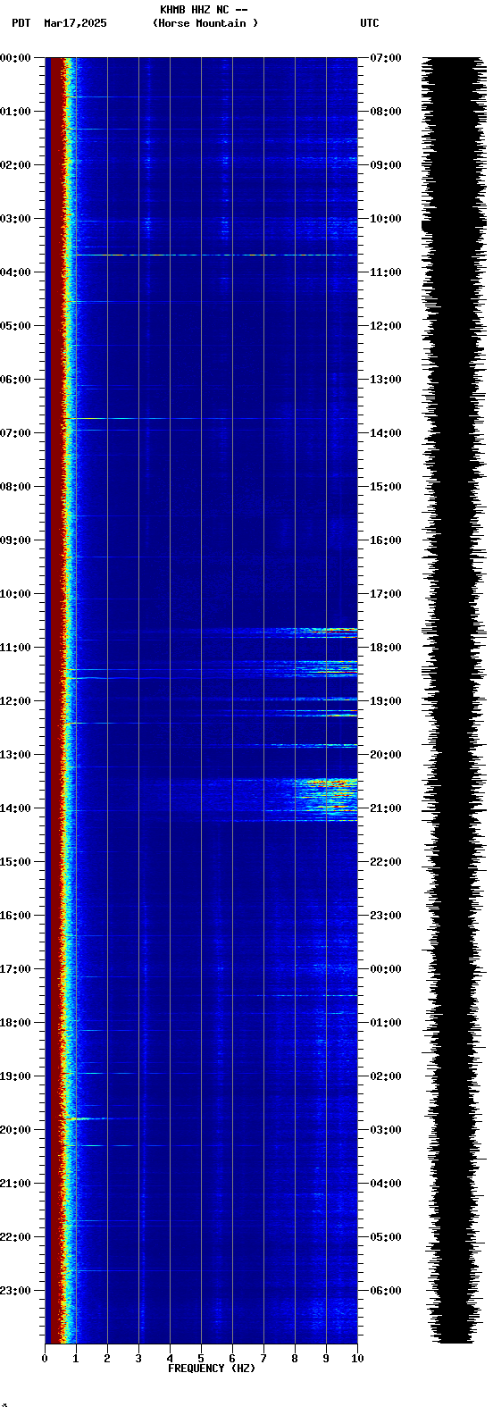Click the white data-gap line near 03:40
This screenshot has width=493, height=1415.
pos(214,255)
